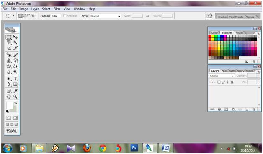Open the Swatches palette options menu arrow
The width and height of the screenshot is (263, 154).
pos(259,33)
